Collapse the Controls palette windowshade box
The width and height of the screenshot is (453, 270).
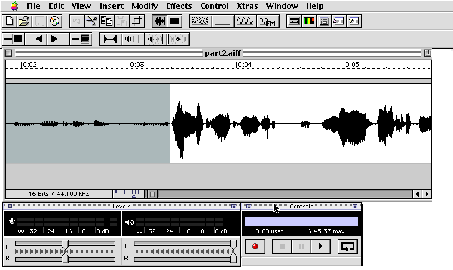coord(354,207)
